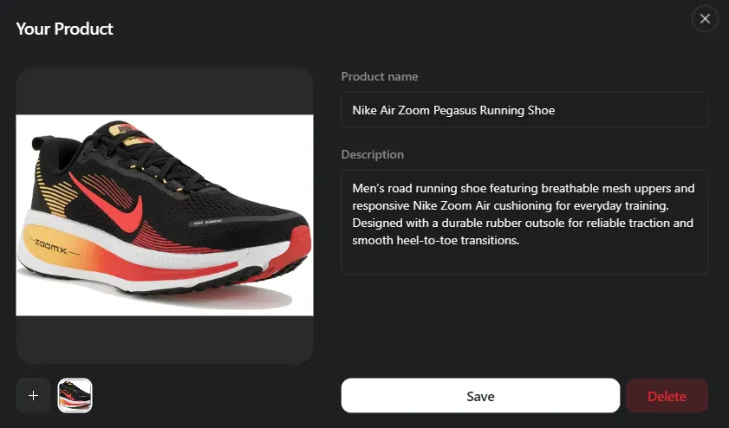Click the "Description" label
Image resolution: width=729 pixels, height=428 pixels.
(x=373, y=154)
